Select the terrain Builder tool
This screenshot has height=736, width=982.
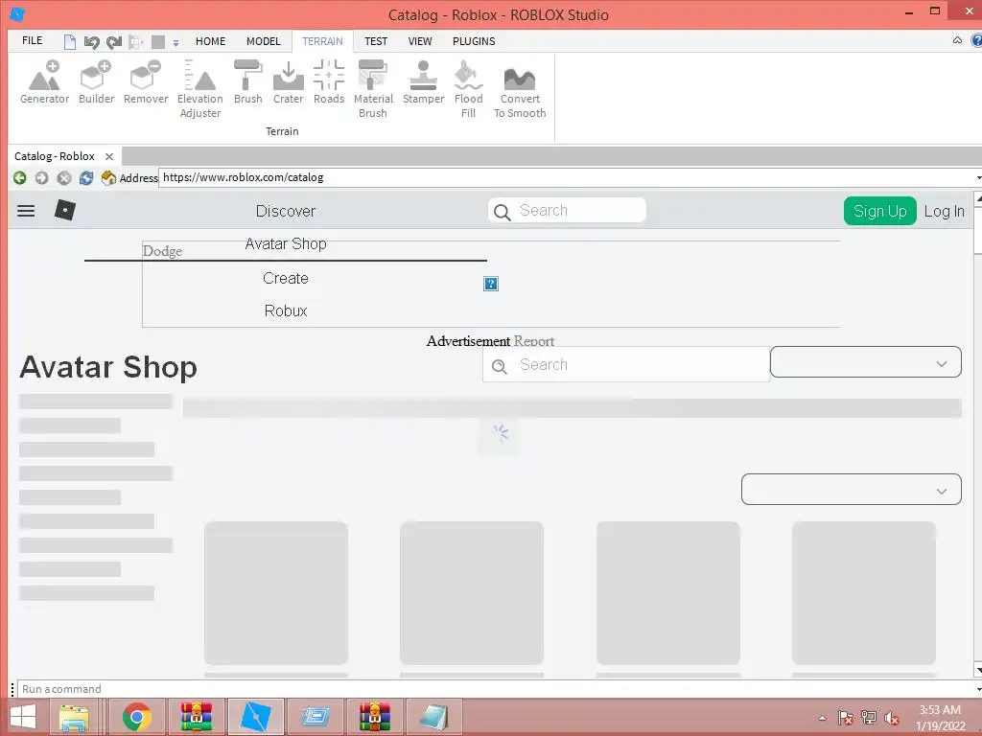tap(97, 82)
